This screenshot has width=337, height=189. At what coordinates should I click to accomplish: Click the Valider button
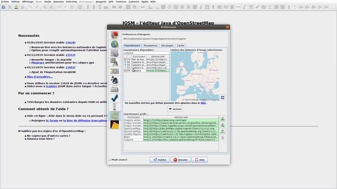[x=160, y=160]
